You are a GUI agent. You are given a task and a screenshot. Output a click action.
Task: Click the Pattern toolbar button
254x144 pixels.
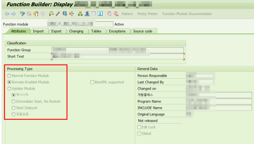point(127,14)
